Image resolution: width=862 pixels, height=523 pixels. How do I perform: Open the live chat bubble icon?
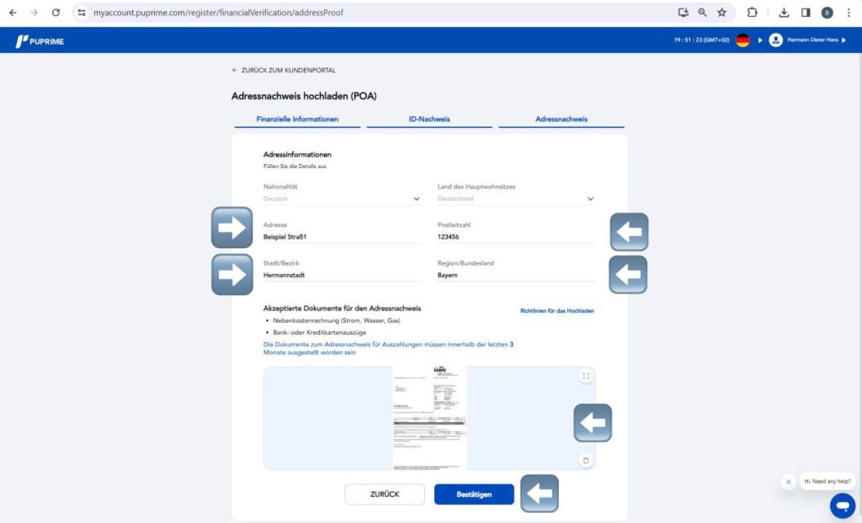click(842, 505)
